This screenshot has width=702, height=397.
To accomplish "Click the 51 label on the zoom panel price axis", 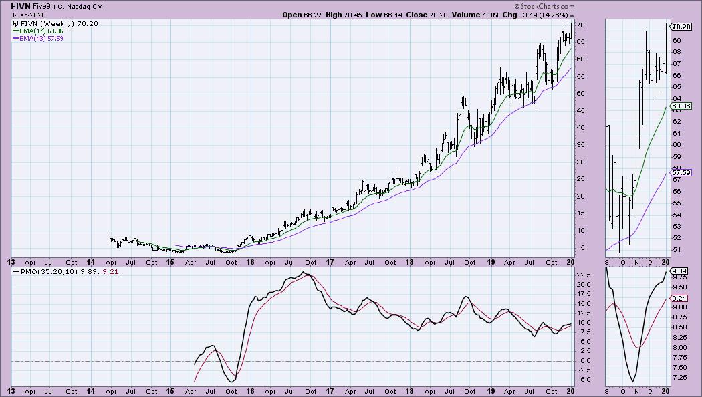I will tap(677, 250).
